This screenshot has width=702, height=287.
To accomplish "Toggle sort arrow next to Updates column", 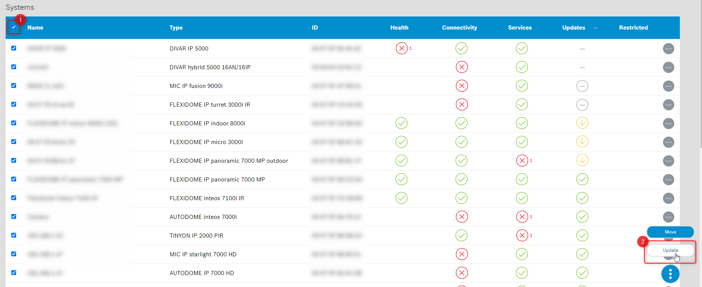I will (595, 28).
